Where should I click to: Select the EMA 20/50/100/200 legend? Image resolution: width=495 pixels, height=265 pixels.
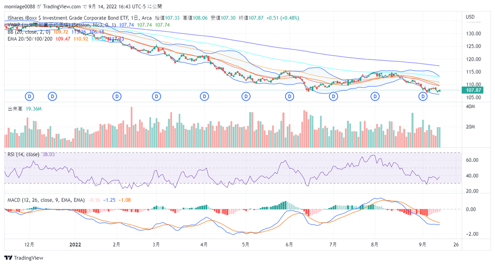click(x=30, y=39)
